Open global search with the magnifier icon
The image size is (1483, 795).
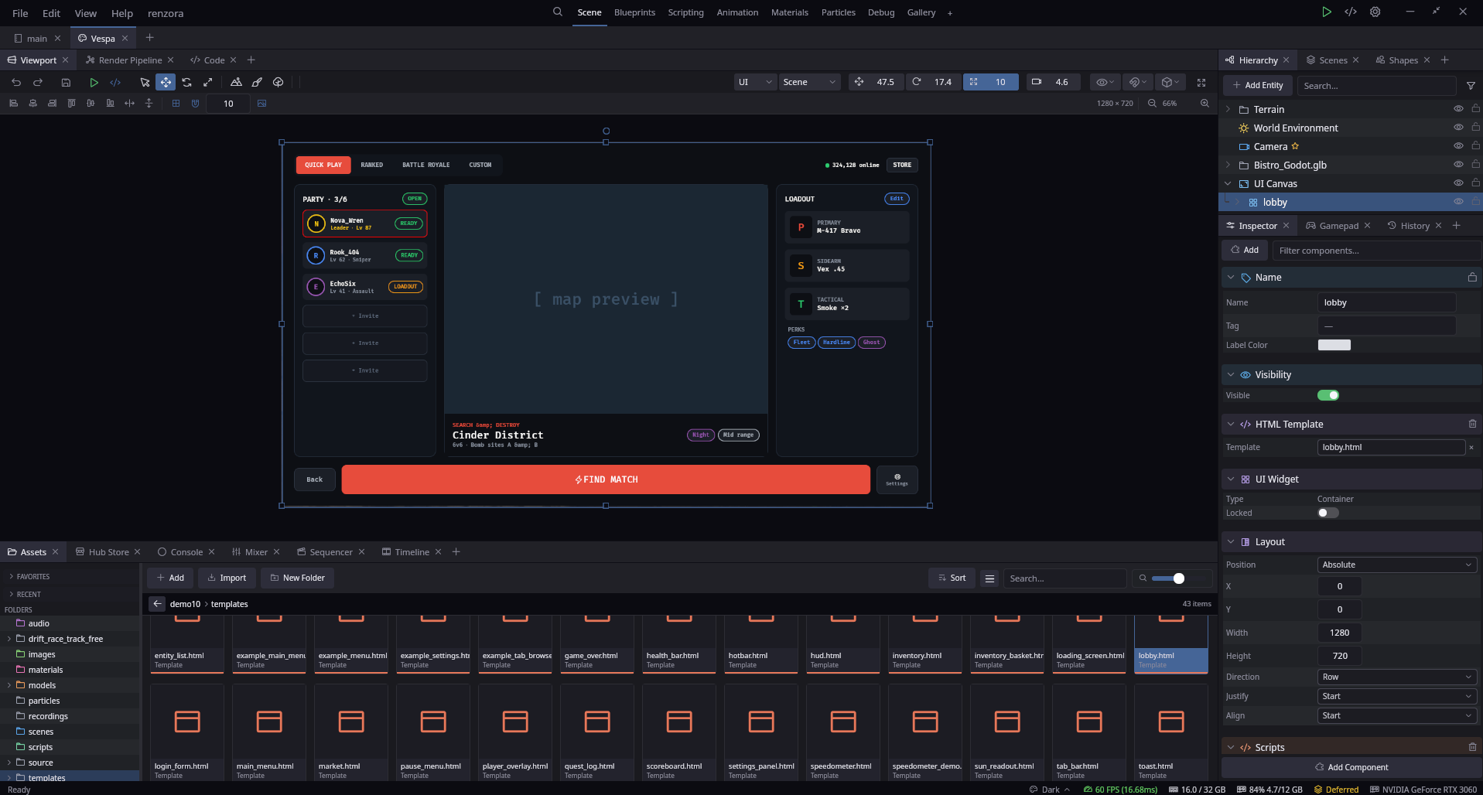coord(557,12)
